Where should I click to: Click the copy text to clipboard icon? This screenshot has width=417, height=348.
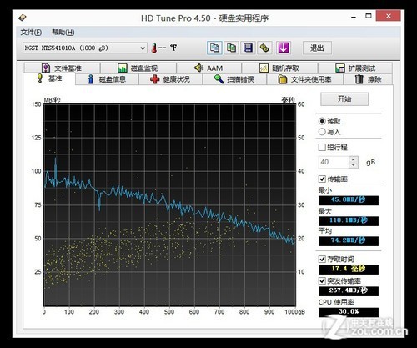(x=214, y=48)
